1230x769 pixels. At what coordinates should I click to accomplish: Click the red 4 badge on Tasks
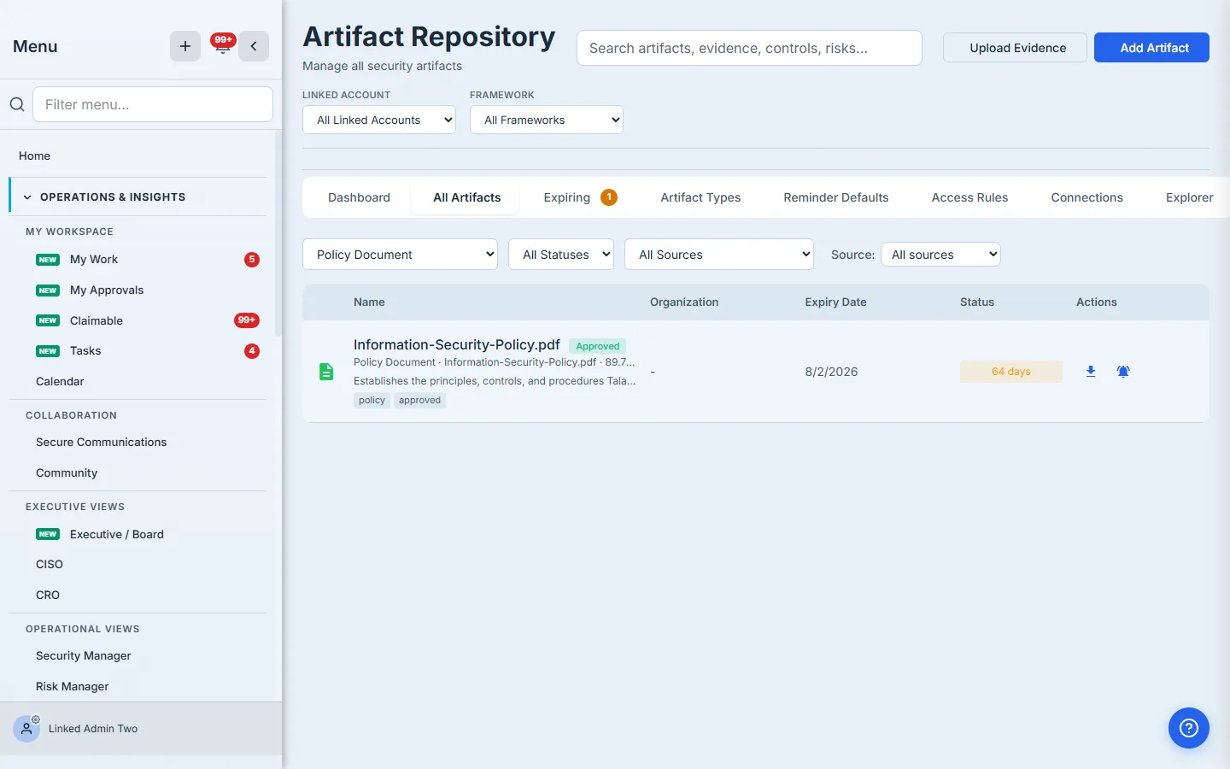pyautogui.click(x=252, y=351)
